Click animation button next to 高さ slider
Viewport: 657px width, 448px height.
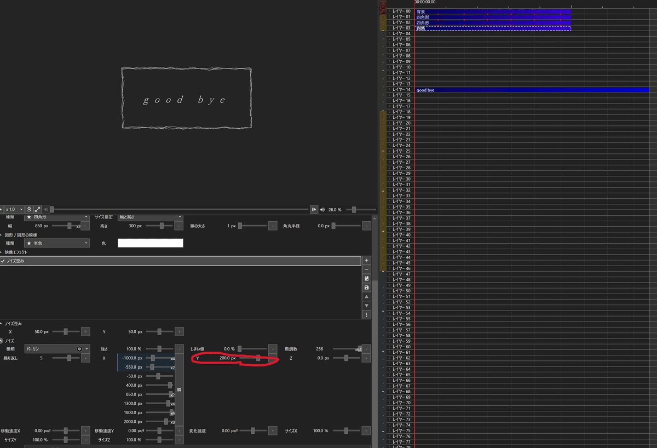point(179,226)
